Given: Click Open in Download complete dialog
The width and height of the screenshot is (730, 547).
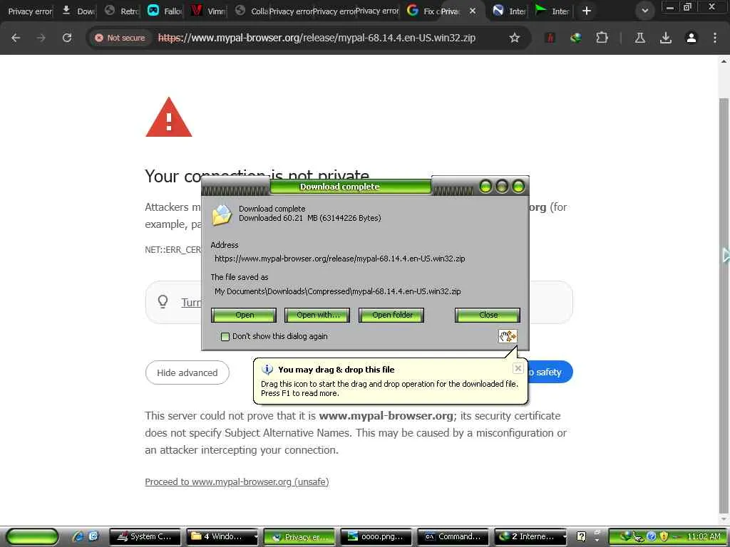Looking at the screenshot, I should point(244,315).
